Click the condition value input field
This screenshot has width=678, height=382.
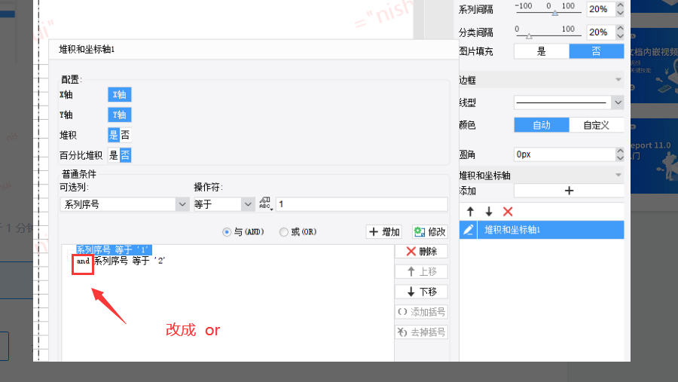tap(362, 204)
